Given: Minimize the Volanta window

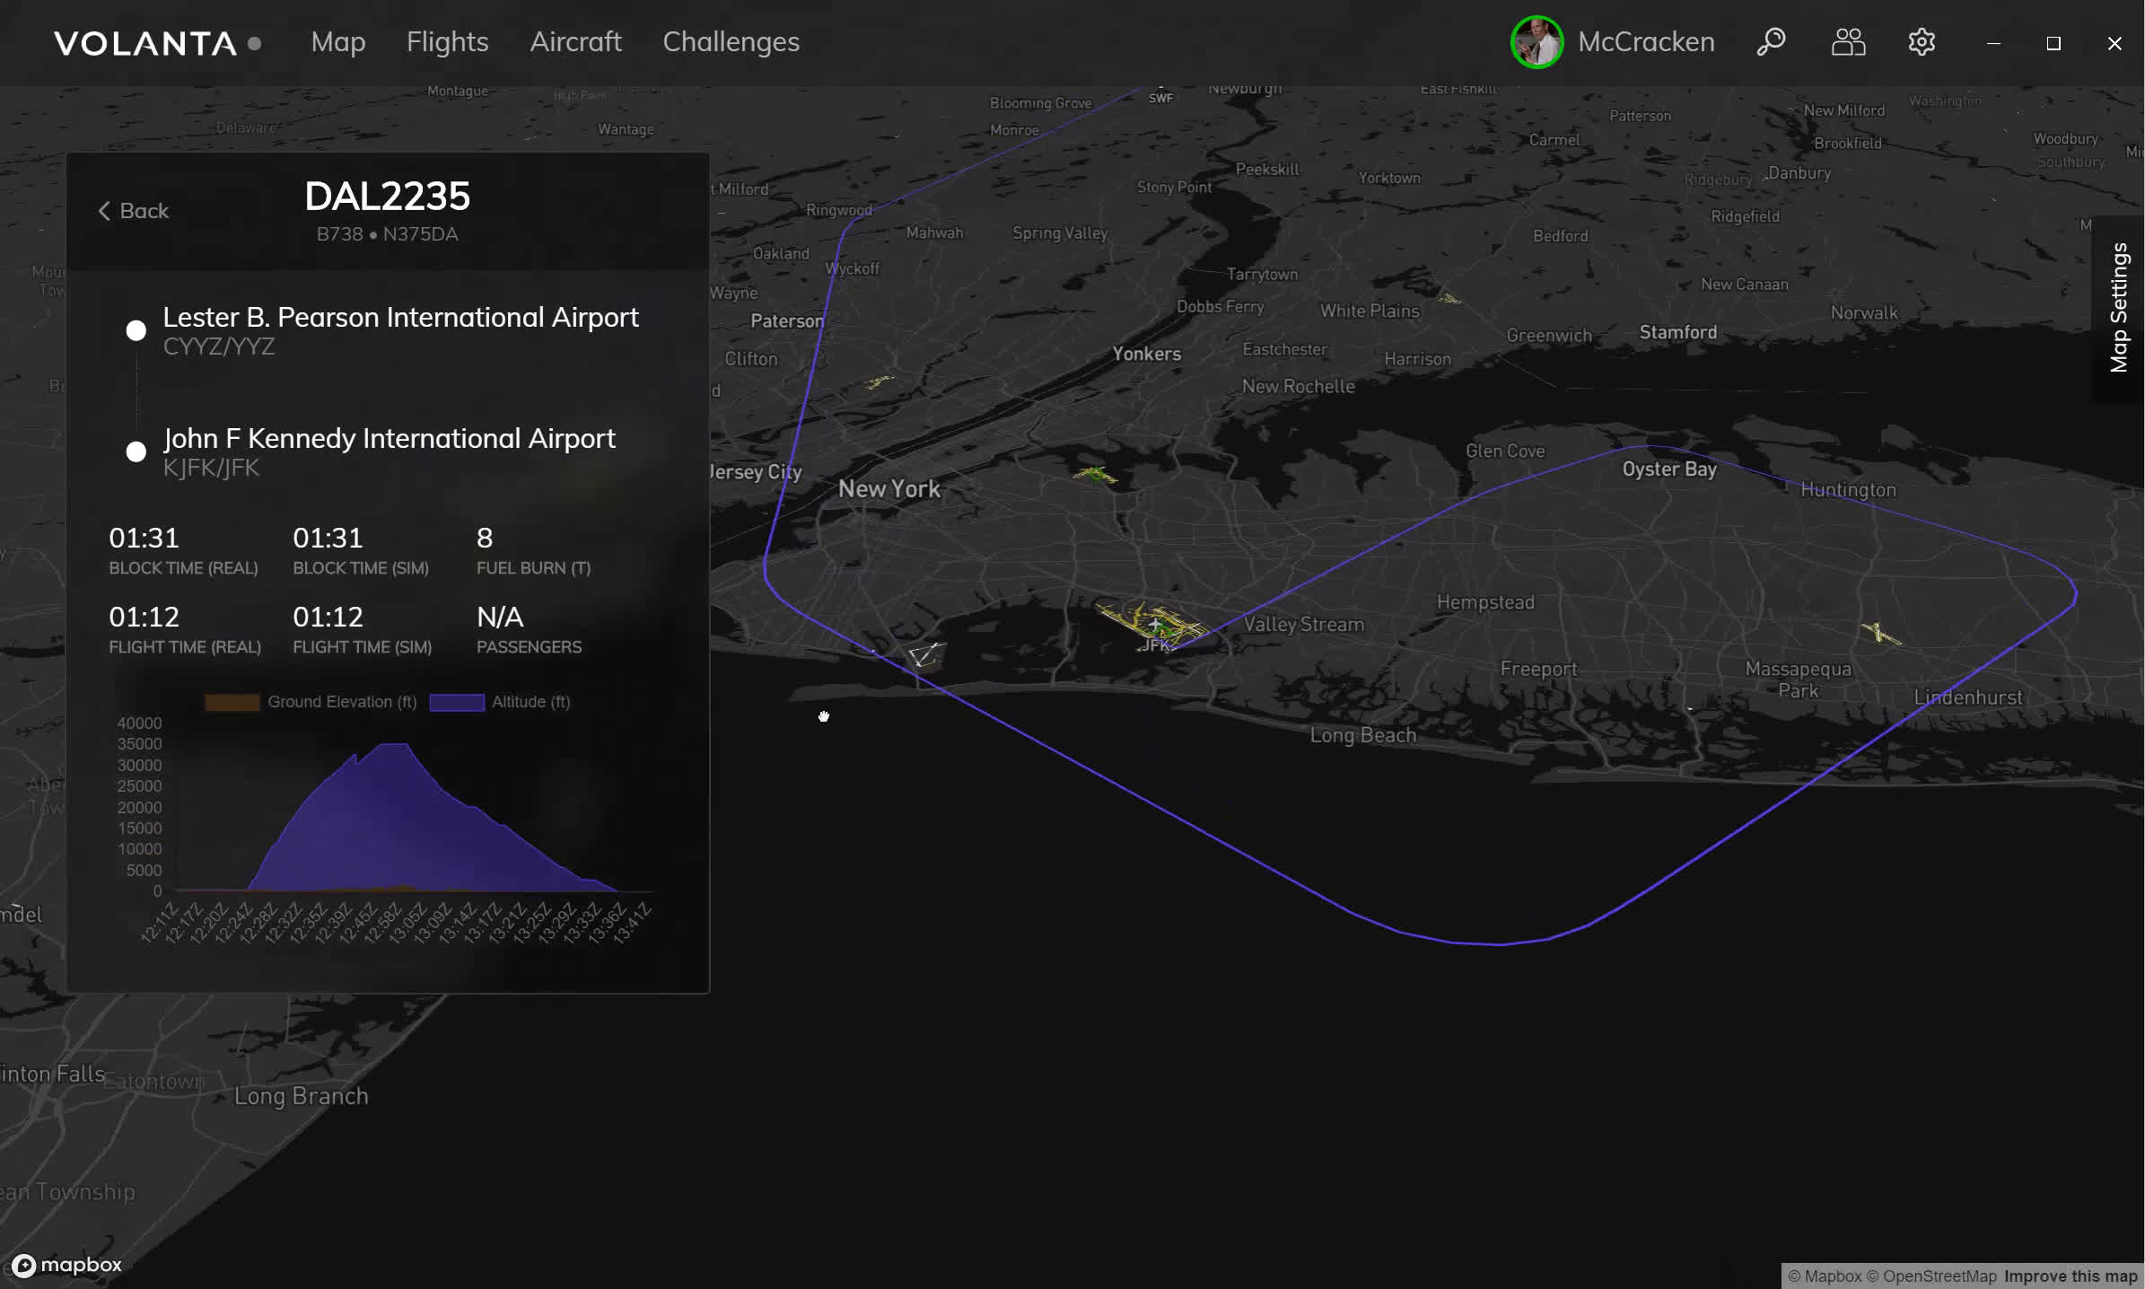Looking at the screenshot, I should [1993, 43].
